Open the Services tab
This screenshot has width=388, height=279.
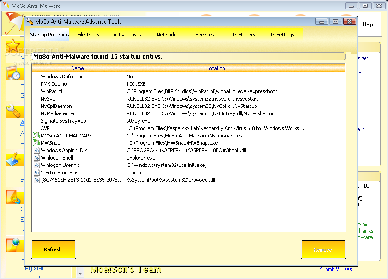205,35
